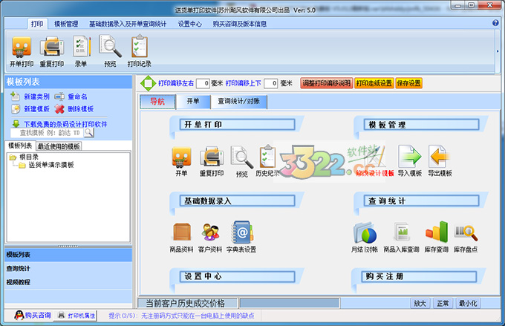Select 模板列表 in bottom-left panel list
Image resolution: width=505 pixels, height=326 pixels.
[68, 255]
